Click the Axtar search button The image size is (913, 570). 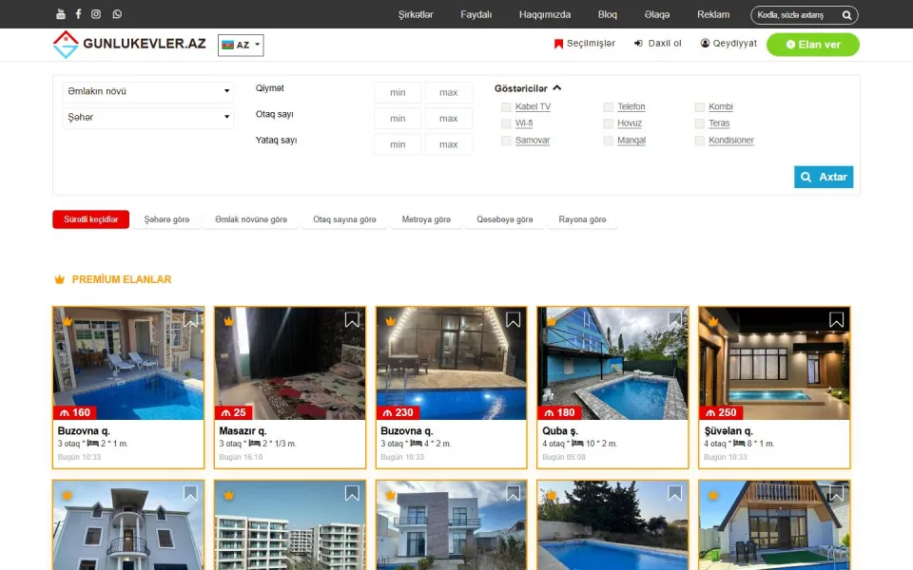[824, 177]
